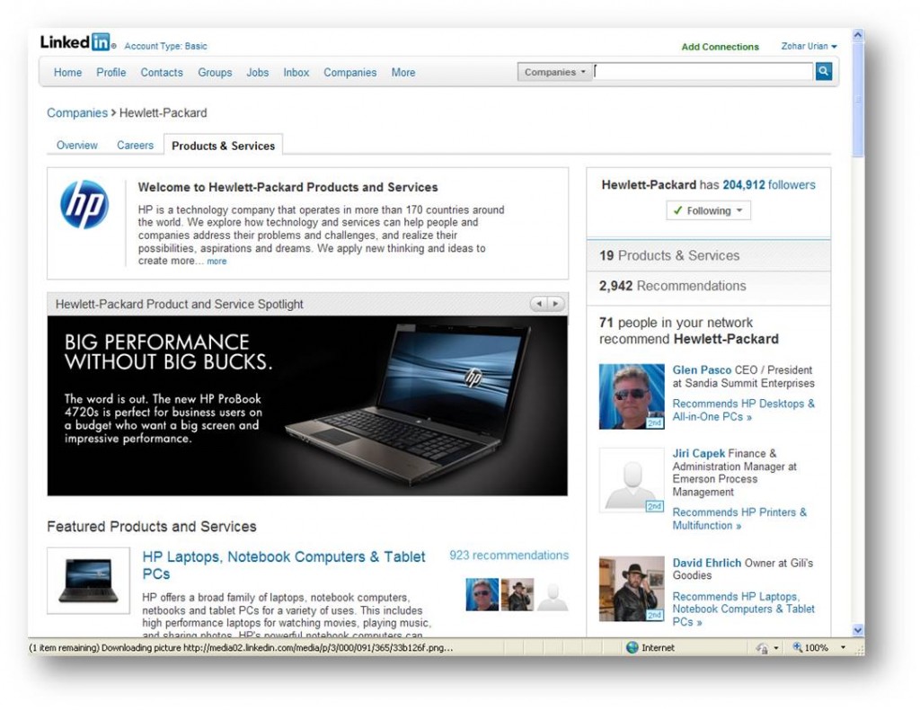Click David Ehrlich name link
The height and width of the screenshot is (711, 920).
[x=706, y=563]
